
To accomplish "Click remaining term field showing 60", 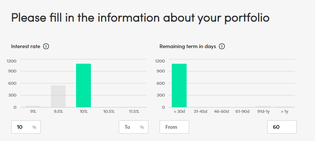I will coord(282,127).
